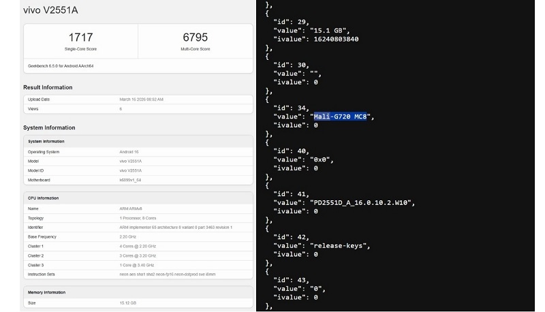Select "vivo V2551A" in the Model ID row
Viewport: 545px width, 312px height.
click(131, 170)
